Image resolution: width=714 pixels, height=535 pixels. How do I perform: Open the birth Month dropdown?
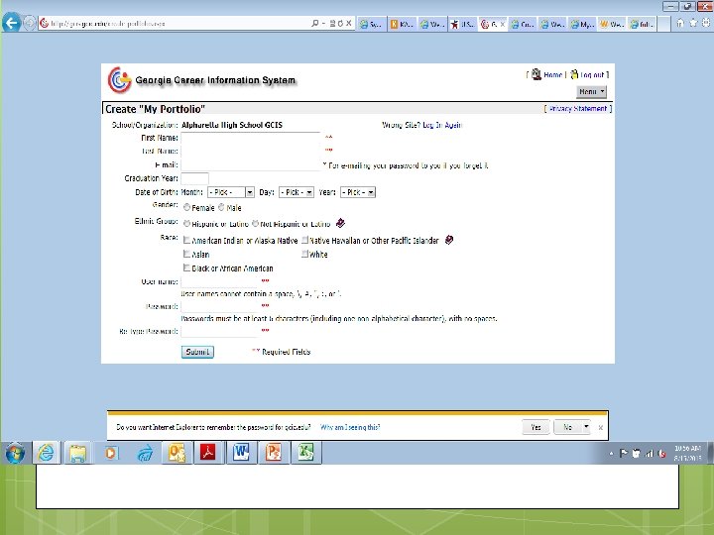pos(231,192)
